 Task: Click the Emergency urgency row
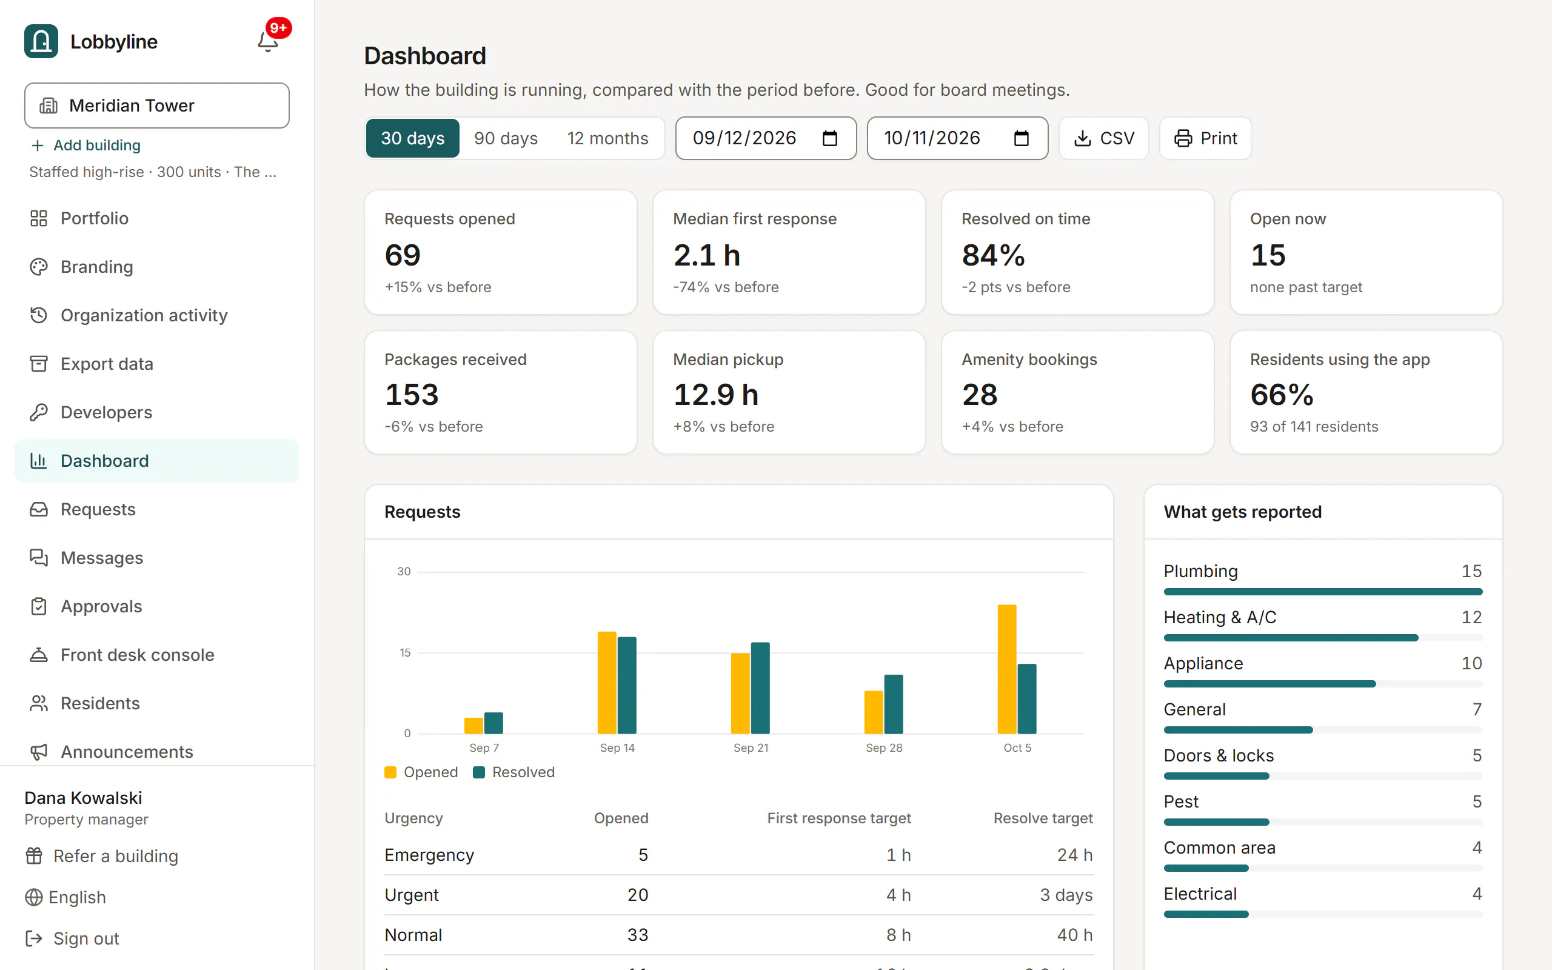pyautogui.click(x=739, y=855)
